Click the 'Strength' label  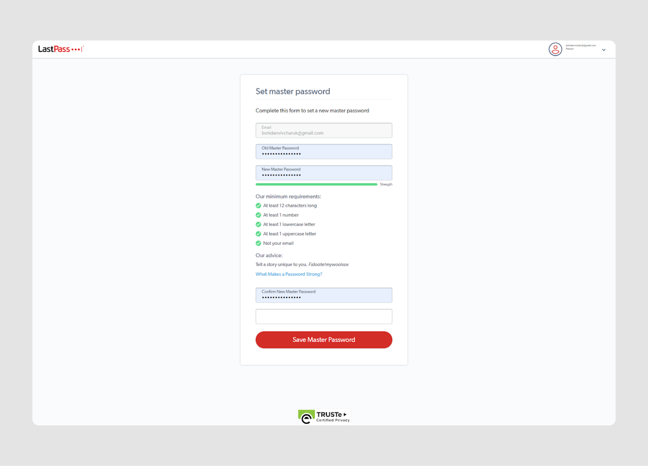[386, 184]
